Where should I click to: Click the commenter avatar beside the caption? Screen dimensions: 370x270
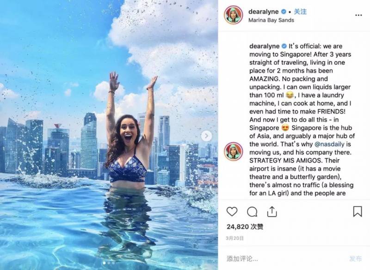click(234, 151)
